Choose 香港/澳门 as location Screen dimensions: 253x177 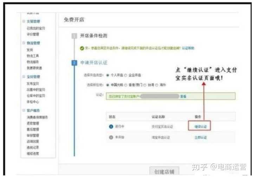(x=126, y=85)
